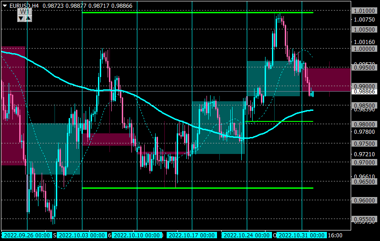The image size is (380, 241).
Task: Click the up arrow below W1
Action: tap(28, 18)
